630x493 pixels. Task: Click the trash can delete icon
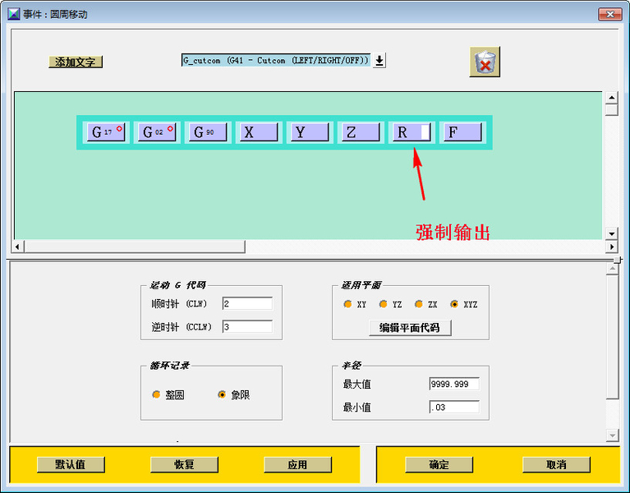point(485,62)
